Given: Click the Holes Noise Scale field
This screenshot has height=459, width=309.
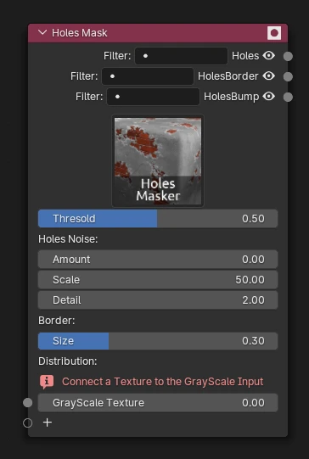Looking at the screenshot, I should [x=158, y=279].
